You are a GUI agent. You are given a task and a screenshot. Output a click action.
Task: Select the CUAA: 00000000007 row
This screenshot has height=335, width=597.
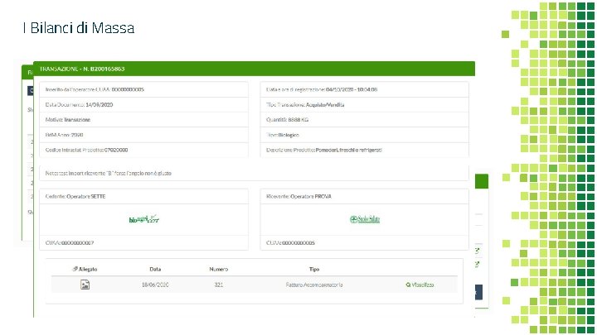coord(144,242)
